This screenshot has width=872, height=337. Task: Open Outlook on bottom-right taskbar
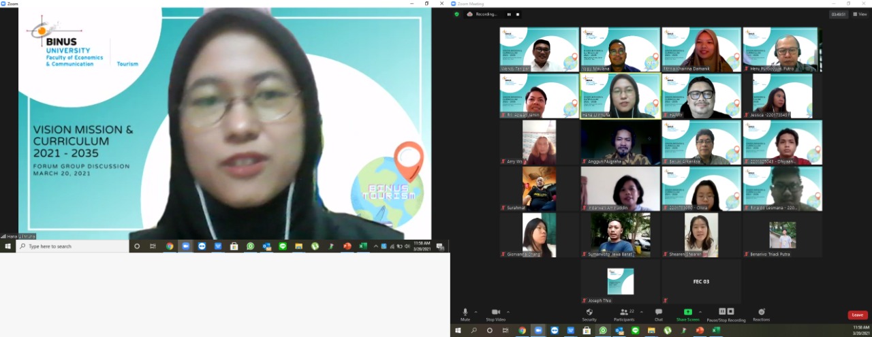(619, 330)
